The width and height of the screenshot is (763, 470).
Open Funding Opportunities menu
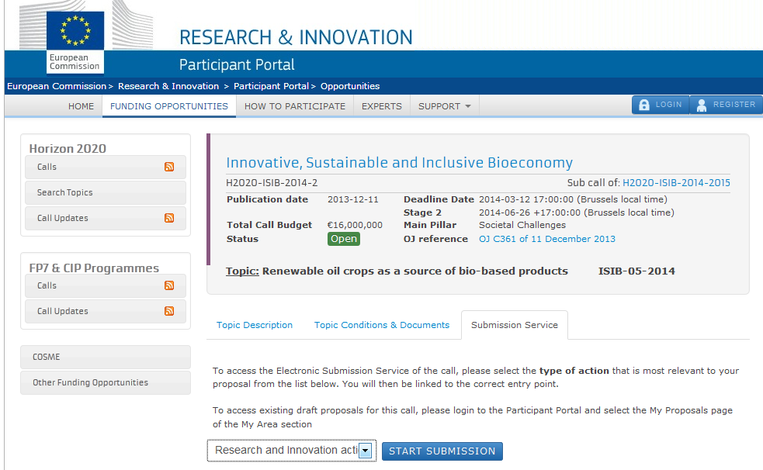[x=169, y=106]
